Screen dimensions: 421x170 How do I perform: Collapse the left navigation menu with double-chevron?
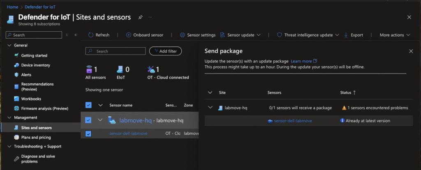pyautogui.click(x=76, y=35)
